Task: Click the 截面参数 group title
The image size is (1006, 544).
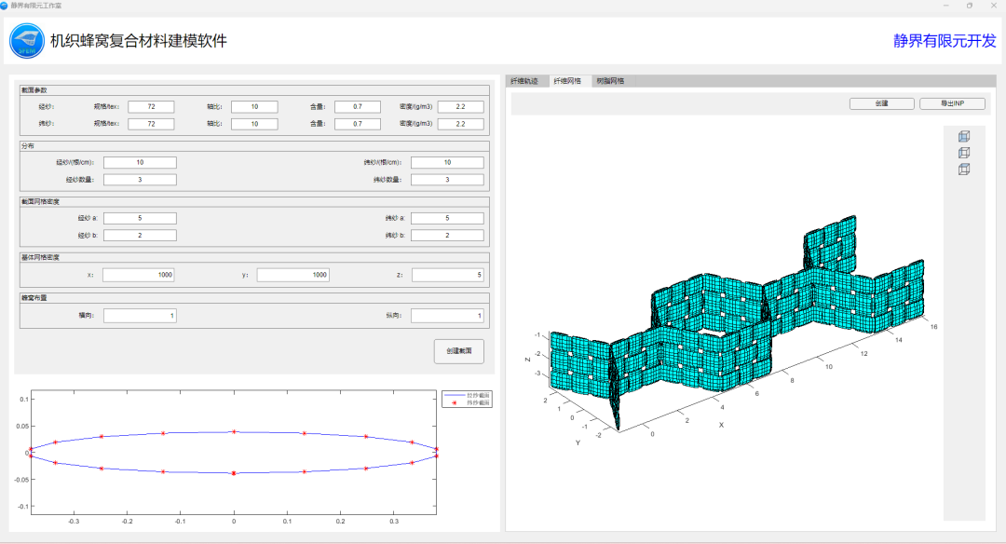Action: (34, 90)
